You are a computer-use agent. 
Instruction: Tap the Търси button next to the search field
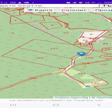point(106,6)
